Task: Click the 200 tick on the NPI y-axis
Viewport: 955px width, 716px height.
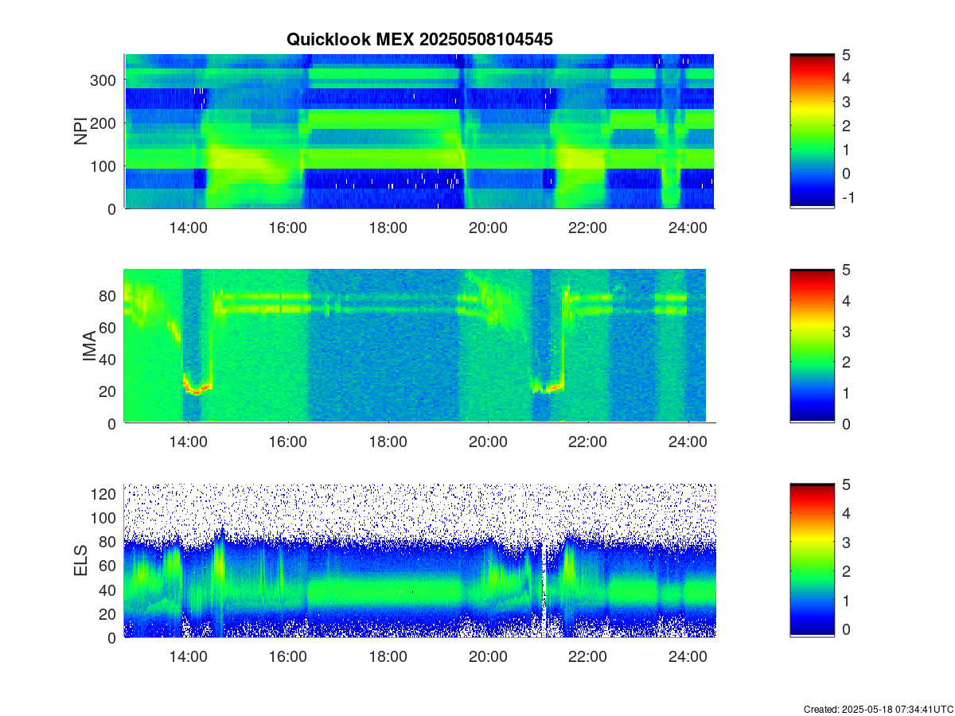Action: pos(105,123)
